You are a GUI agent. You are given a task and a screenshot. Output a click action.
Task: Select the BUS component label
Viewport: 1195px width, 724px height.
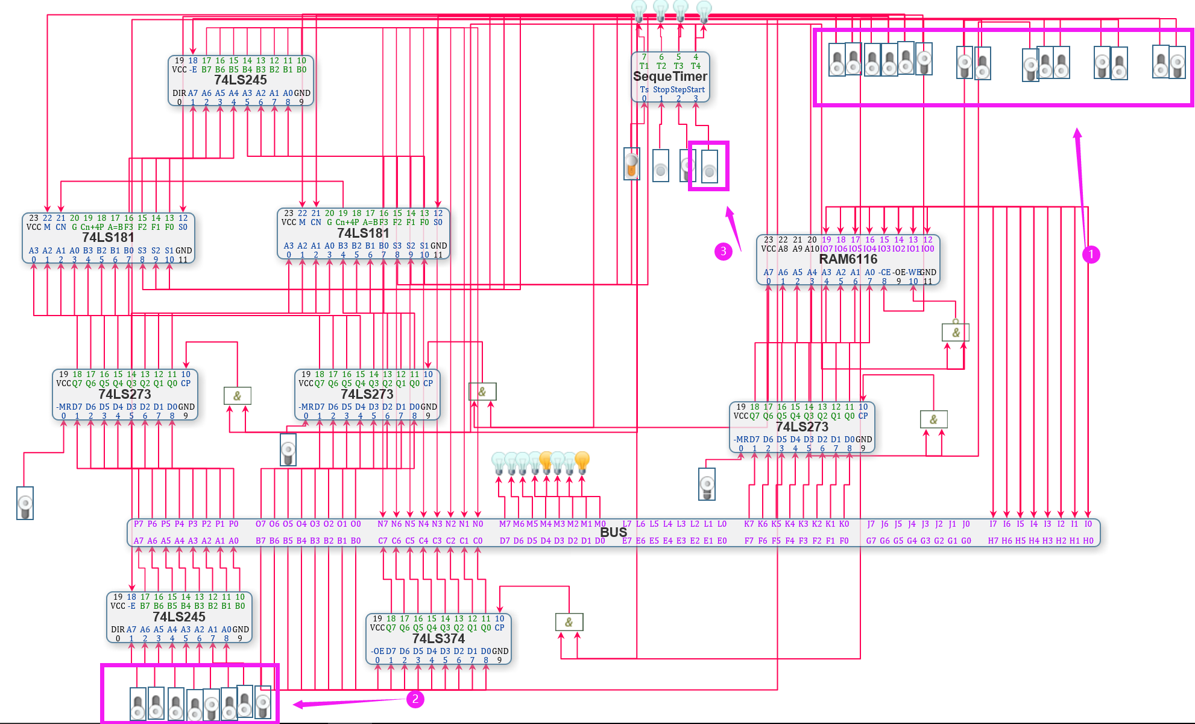(x=613, y=532)
